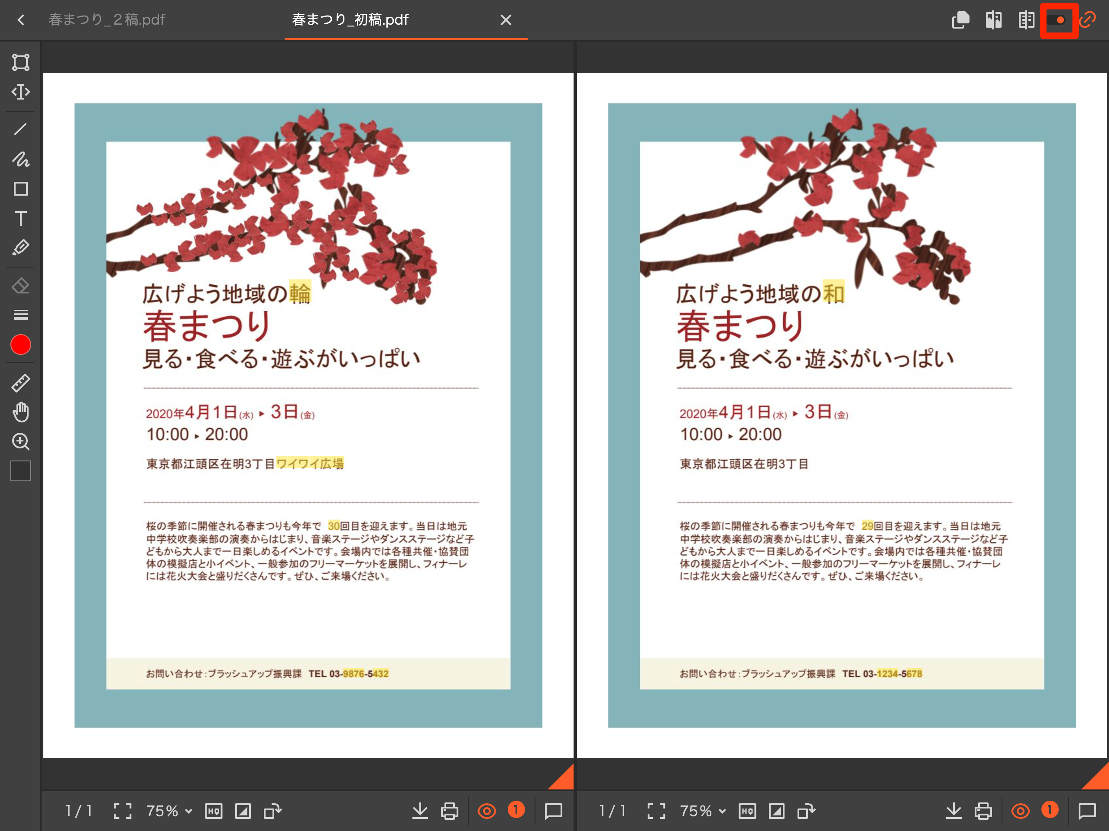1109x831 pixels.
Task: Activate the zoom magnifier tool
Action: pos(20,441)
